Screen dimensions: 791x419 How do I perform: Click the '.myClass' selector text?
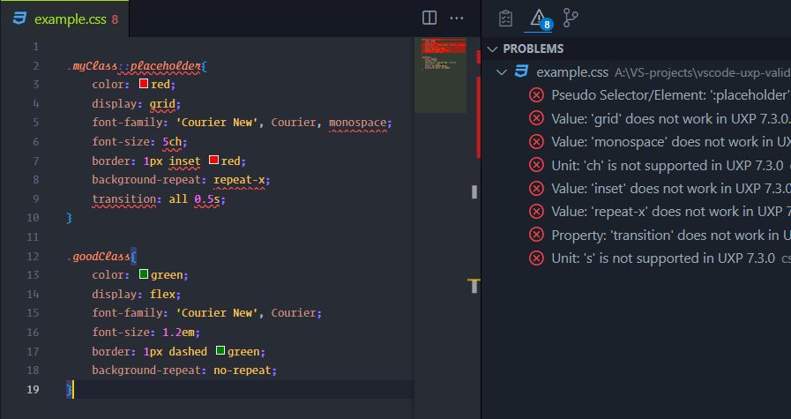coord(92,65)
